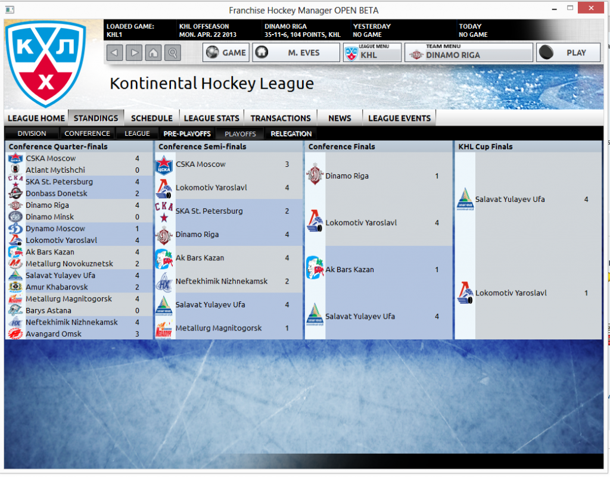Open the Dinamo Riga team menu
The image size is (610, 477).
pos(469,52)
